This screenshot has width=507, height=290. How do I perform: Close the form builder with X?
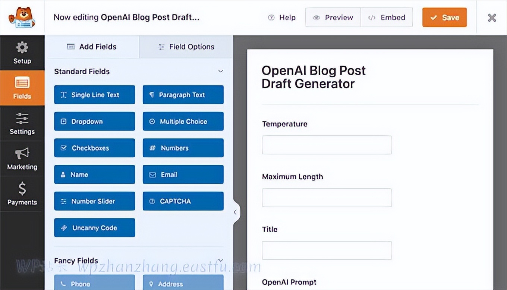pyautogui.click(x=492, y=18)
